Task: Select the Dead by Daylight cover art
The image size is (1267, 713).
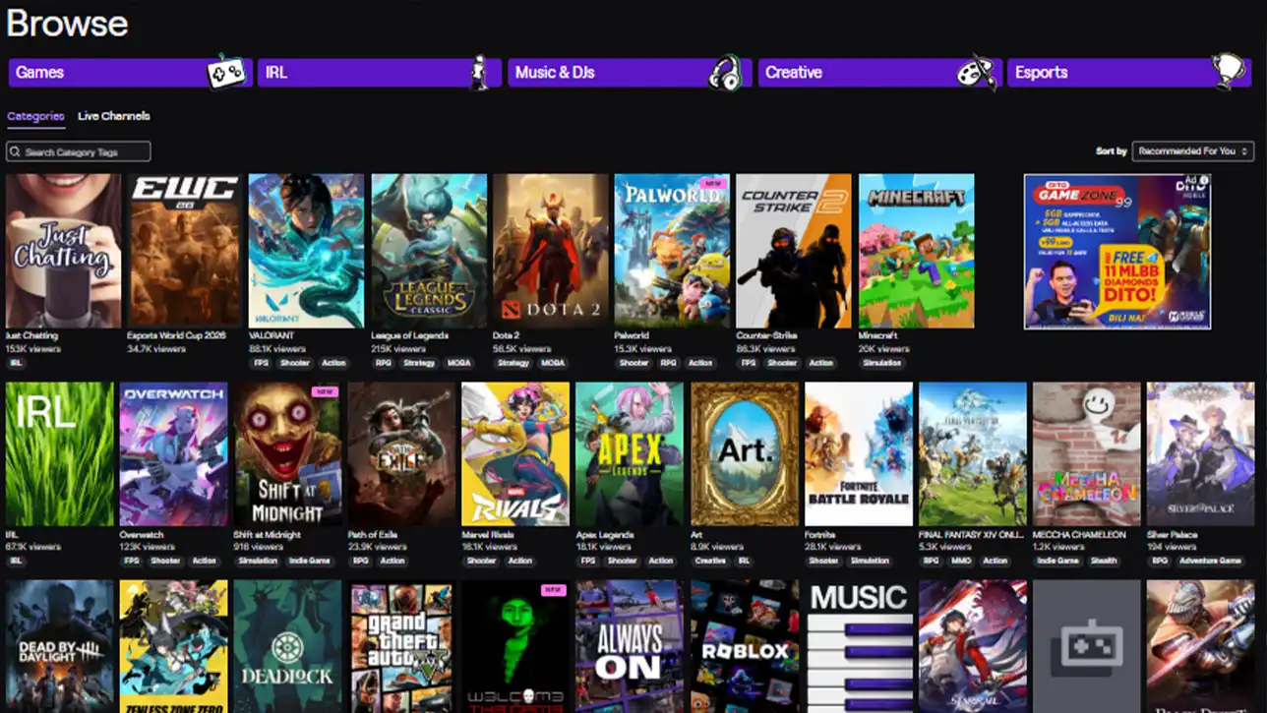Action: click(x=60, y=646)
